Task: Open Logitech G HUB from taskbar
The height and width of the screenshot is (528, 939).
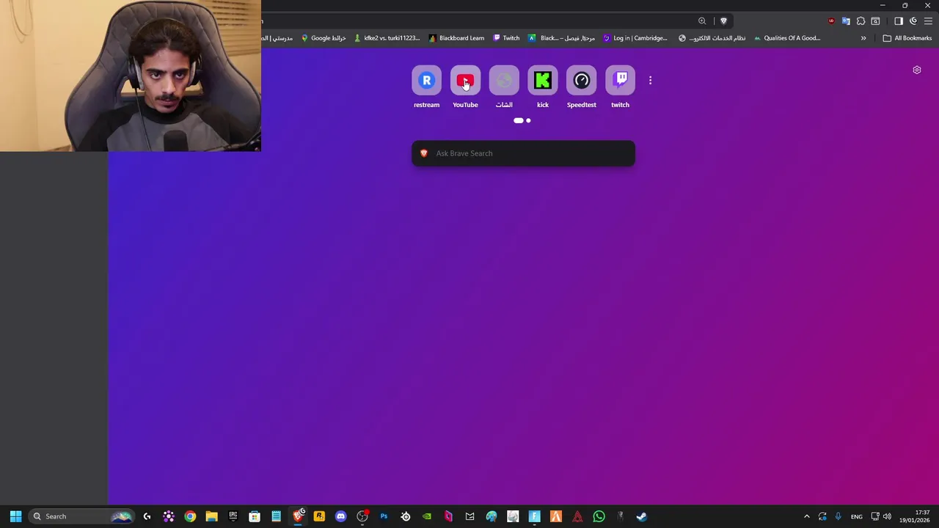Action: [x=147, y=516]
